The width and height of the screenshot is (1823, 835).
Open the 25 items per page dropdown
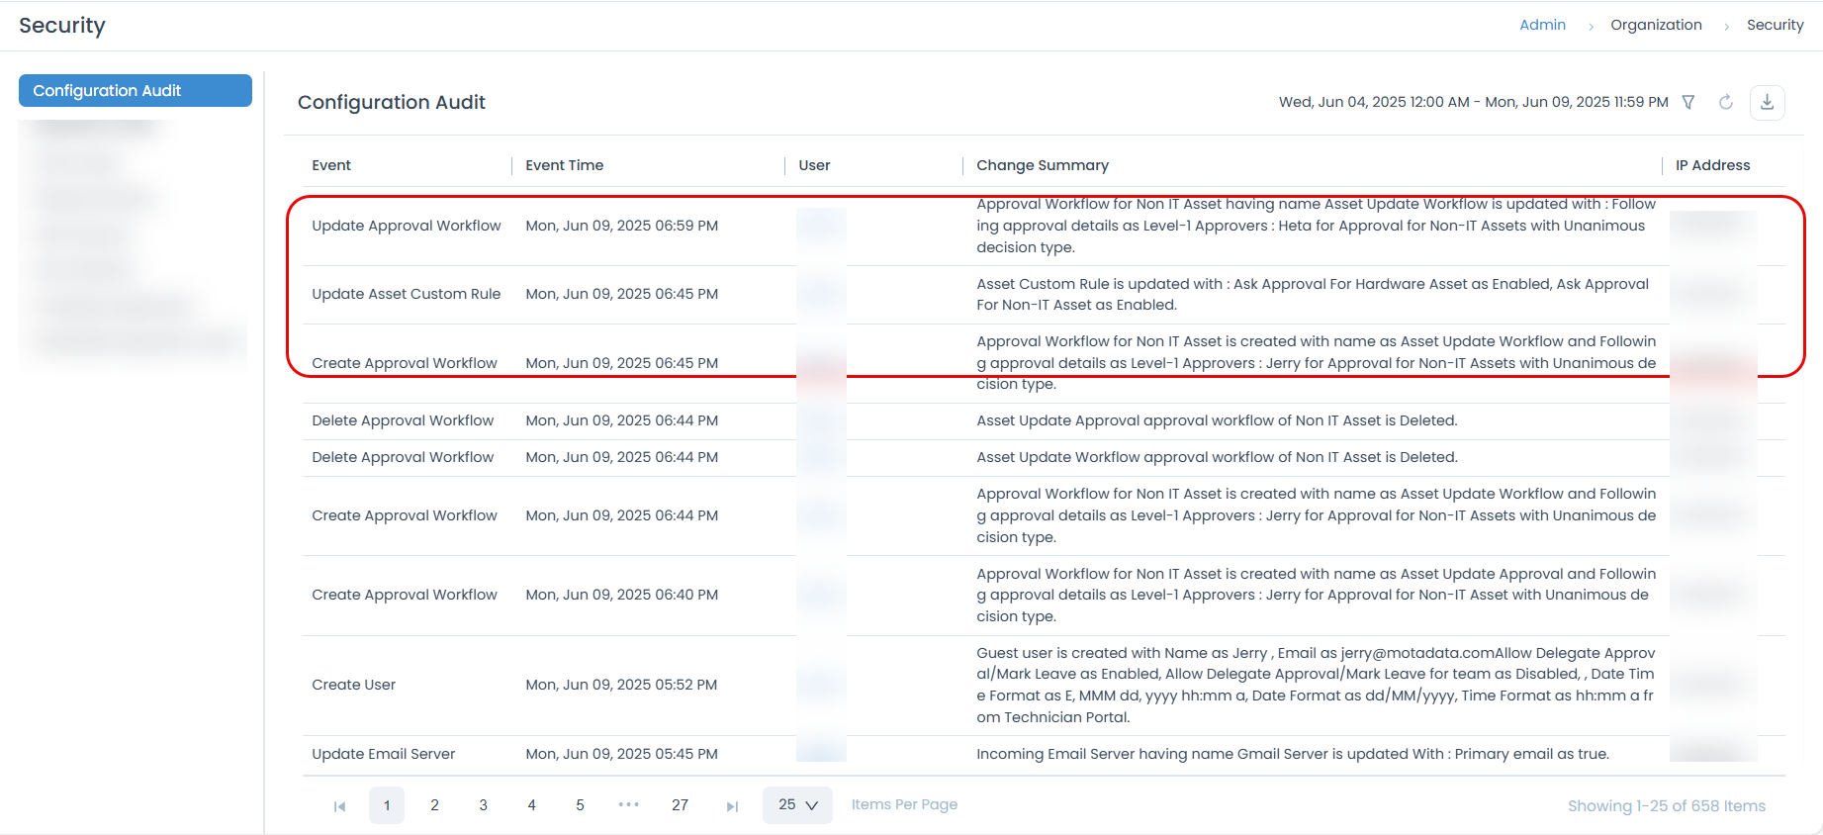[797, 805]
